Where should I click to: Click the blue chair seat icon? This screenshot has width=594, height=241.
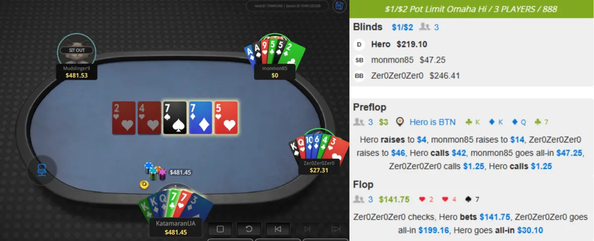(42, 171)
